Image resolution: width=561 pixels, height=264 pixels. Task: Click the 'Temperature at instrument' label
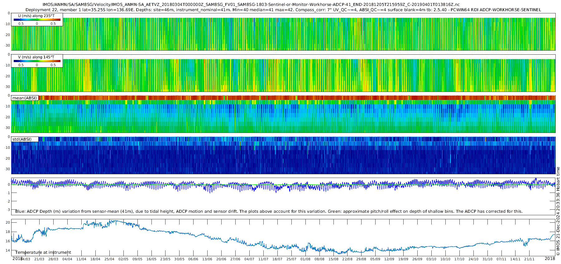[43, 252]
